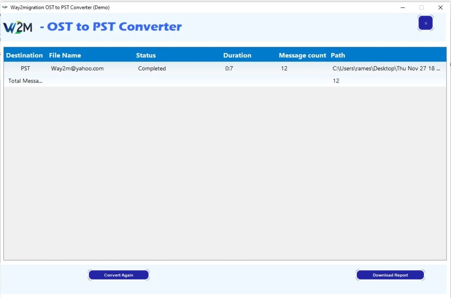This screenshot has width=451, height=298.
Task: Click the app icon in title bar
Action: tap(5, 8)
